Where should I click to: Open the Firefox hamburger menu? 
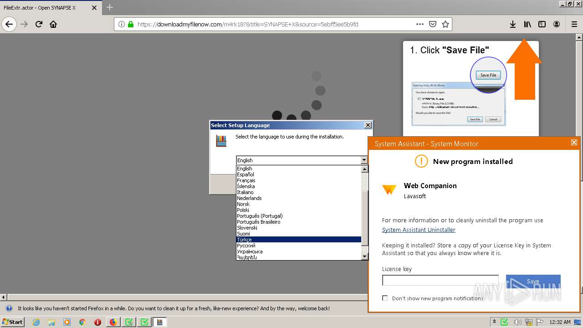tap(574, 24)
